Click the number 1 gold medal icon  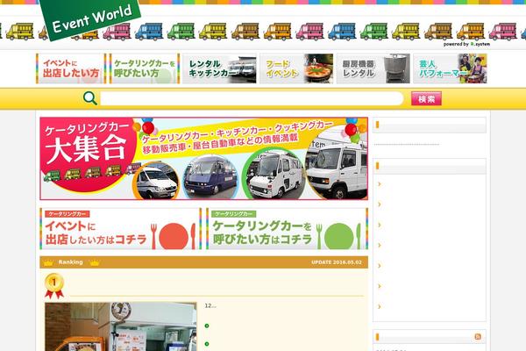pyautogui.click(x=54, y=286)
